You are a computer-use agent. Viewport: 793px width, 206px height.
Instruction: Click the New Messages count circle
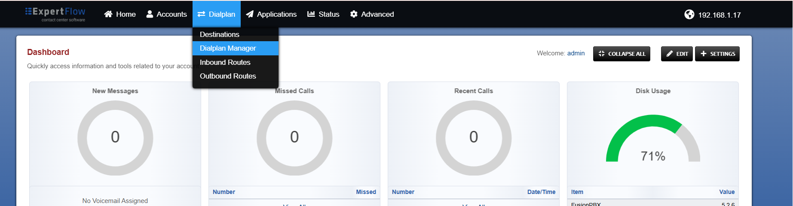click(115, 138)
